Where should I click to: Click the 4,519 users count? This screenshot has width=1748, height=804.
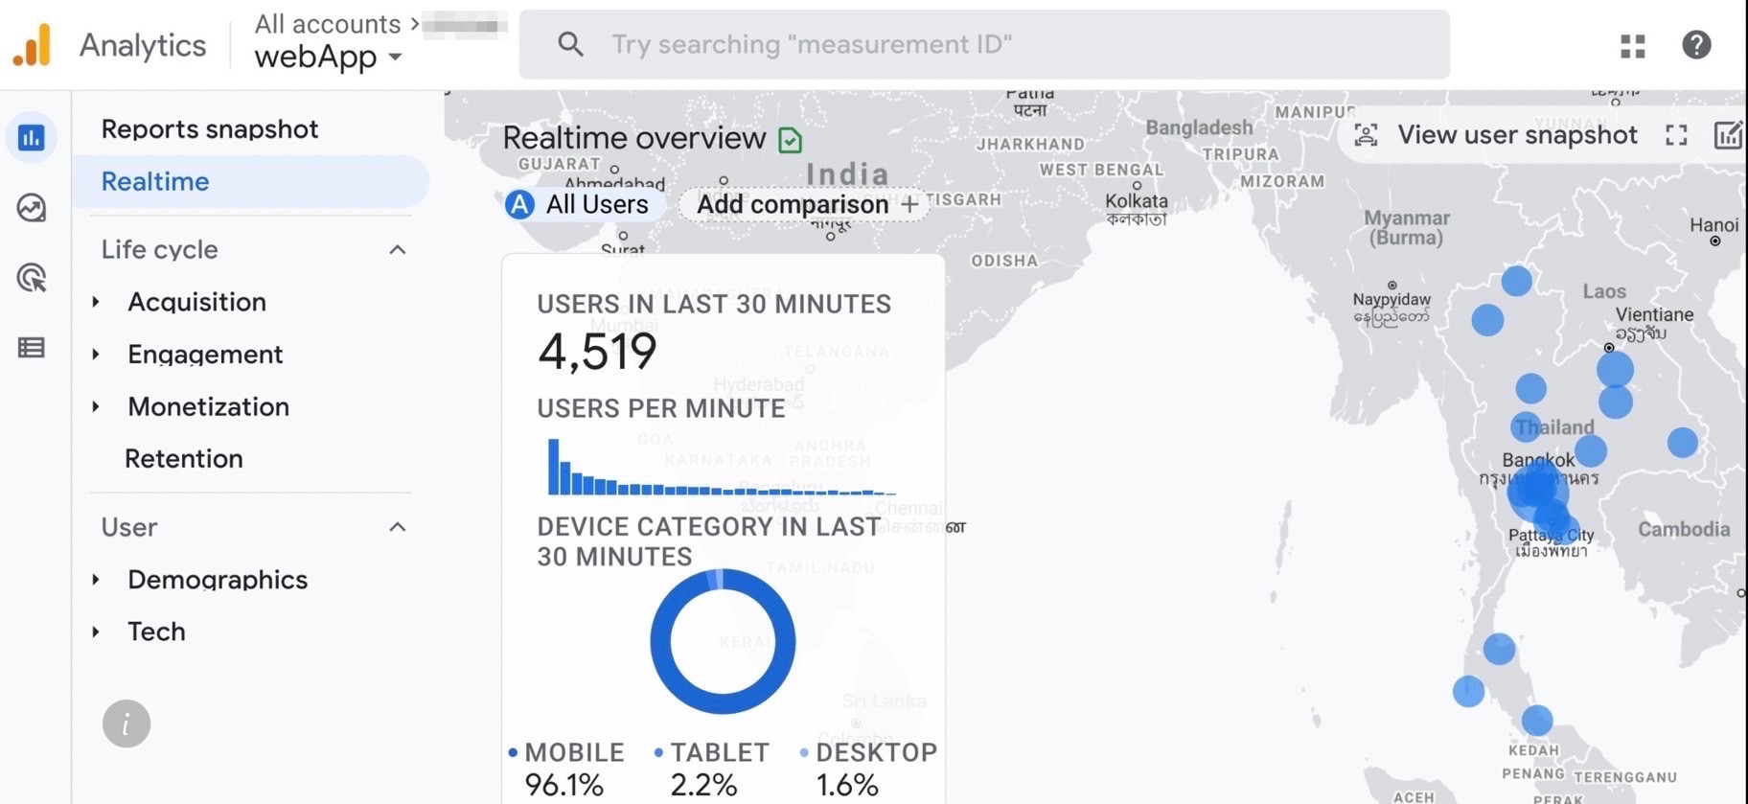click(597, 352)
